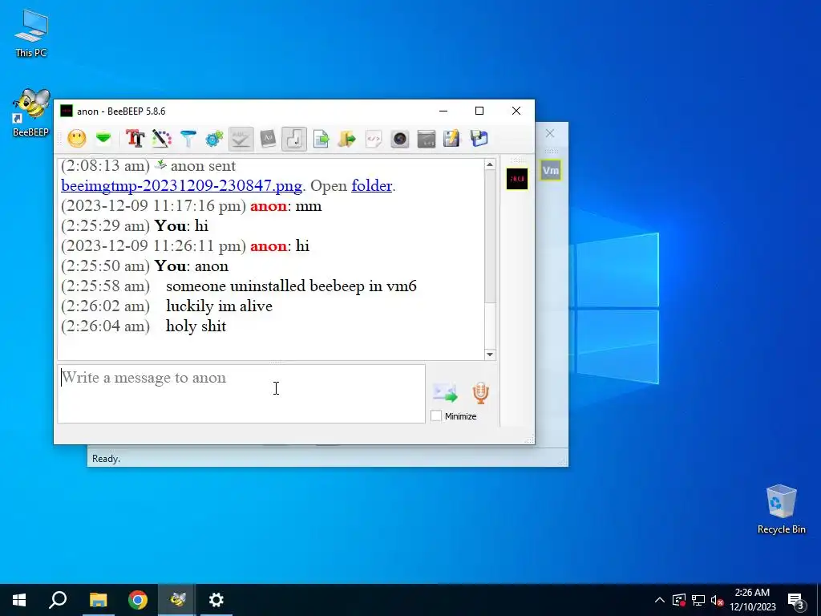Open BeeBEEP desktop shortcut
The image size is (821, 616).
point(31,113)
